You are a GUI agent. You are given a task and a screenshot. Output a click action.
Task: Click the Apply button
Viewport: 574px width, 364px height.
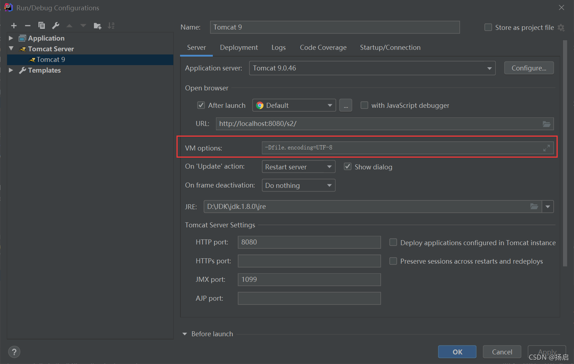click(547, 352)
